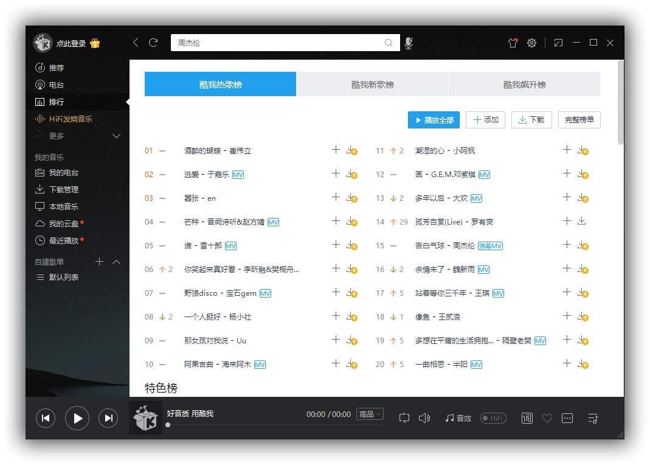This screenshot has width=650, height=465.
Task: Open the 高品 quality dropdown
Action: (370, 414)
